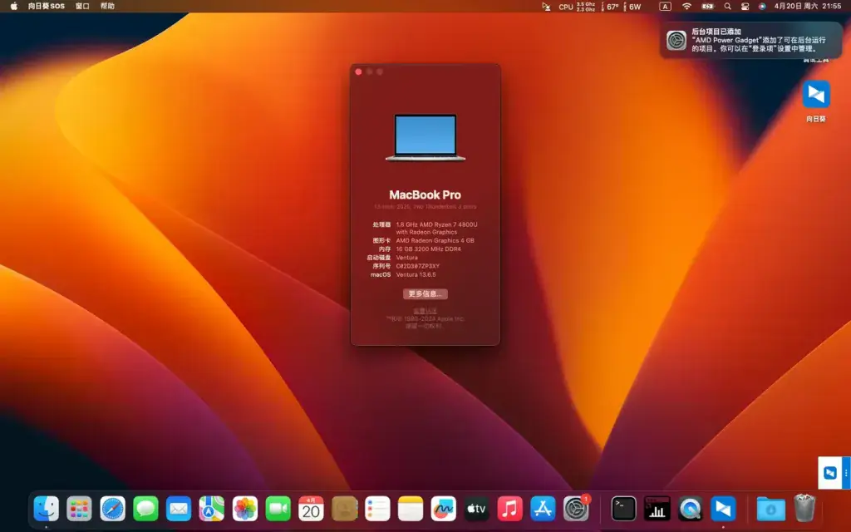851x532 pixels.
Task: Open Reminders from the Dock
Action: (x=377, y=509)
